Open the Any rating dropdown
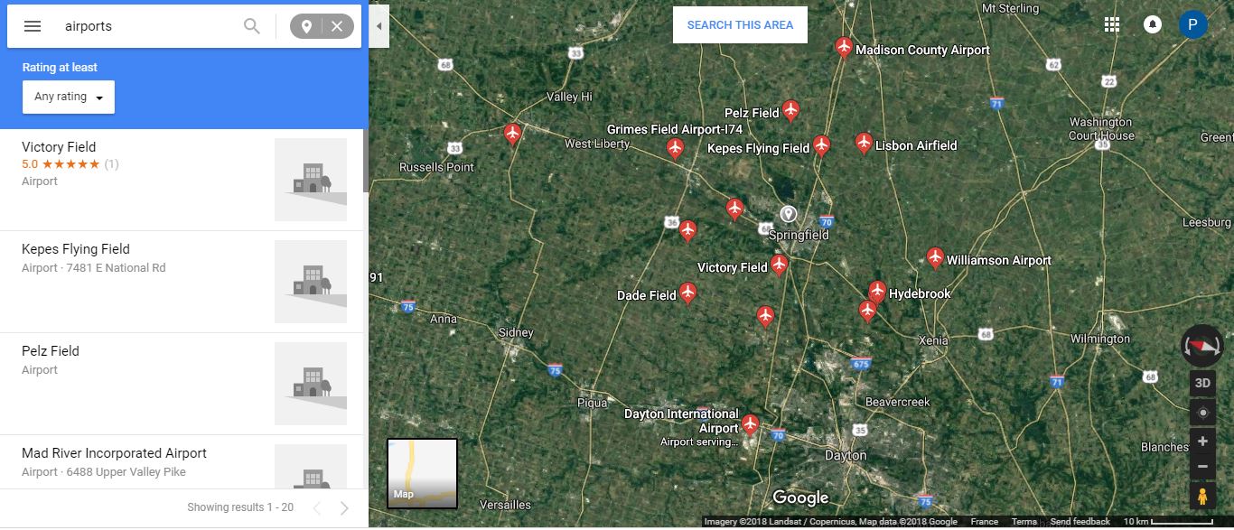Viewport: 1234px width, 530px height. (69, 97)
